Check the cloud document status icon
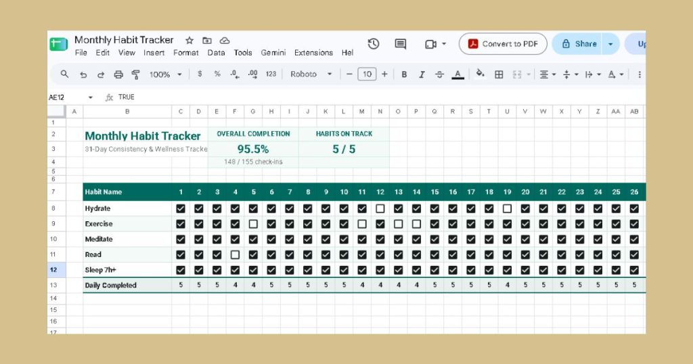693x364 pixels. coord(225,41)
